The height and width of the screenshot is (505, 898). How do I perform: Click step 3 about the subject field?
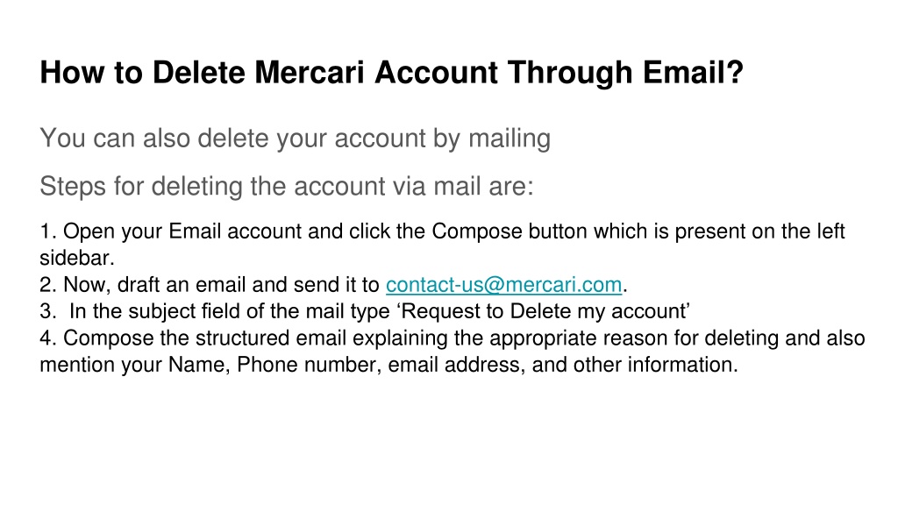[365, 311]
